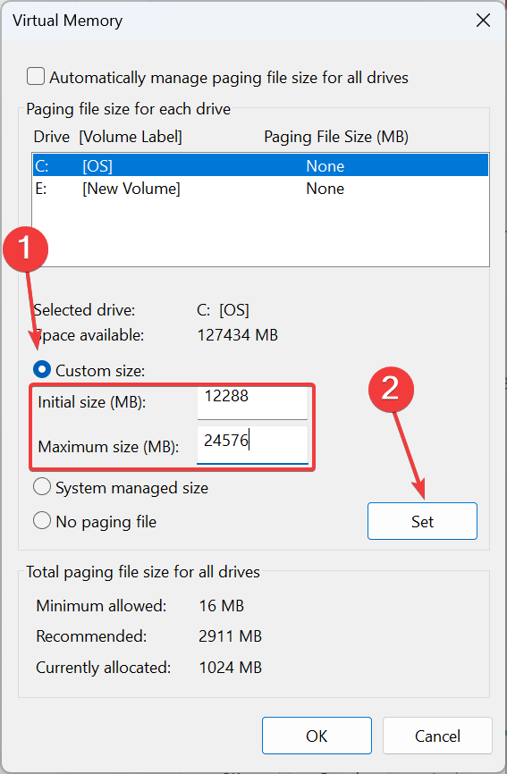Screen dimensions: 507x774
Task: Confirm with the OK button
Action: pos(317,736)
